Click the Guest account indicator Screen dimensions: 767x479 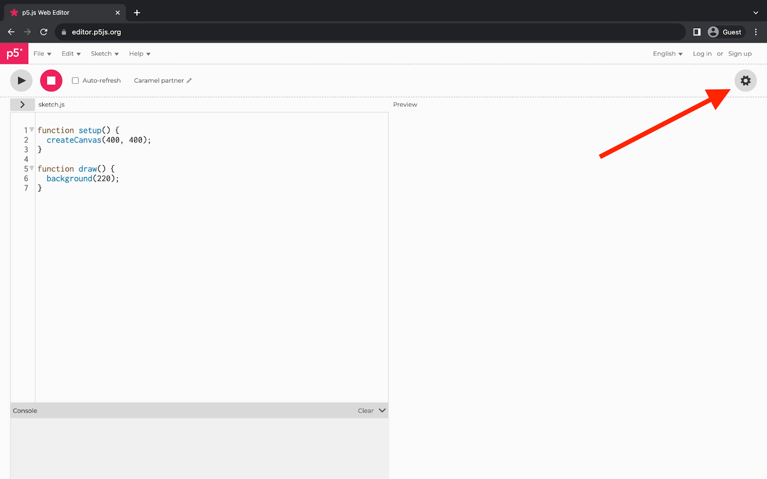[x=726, y=32]
